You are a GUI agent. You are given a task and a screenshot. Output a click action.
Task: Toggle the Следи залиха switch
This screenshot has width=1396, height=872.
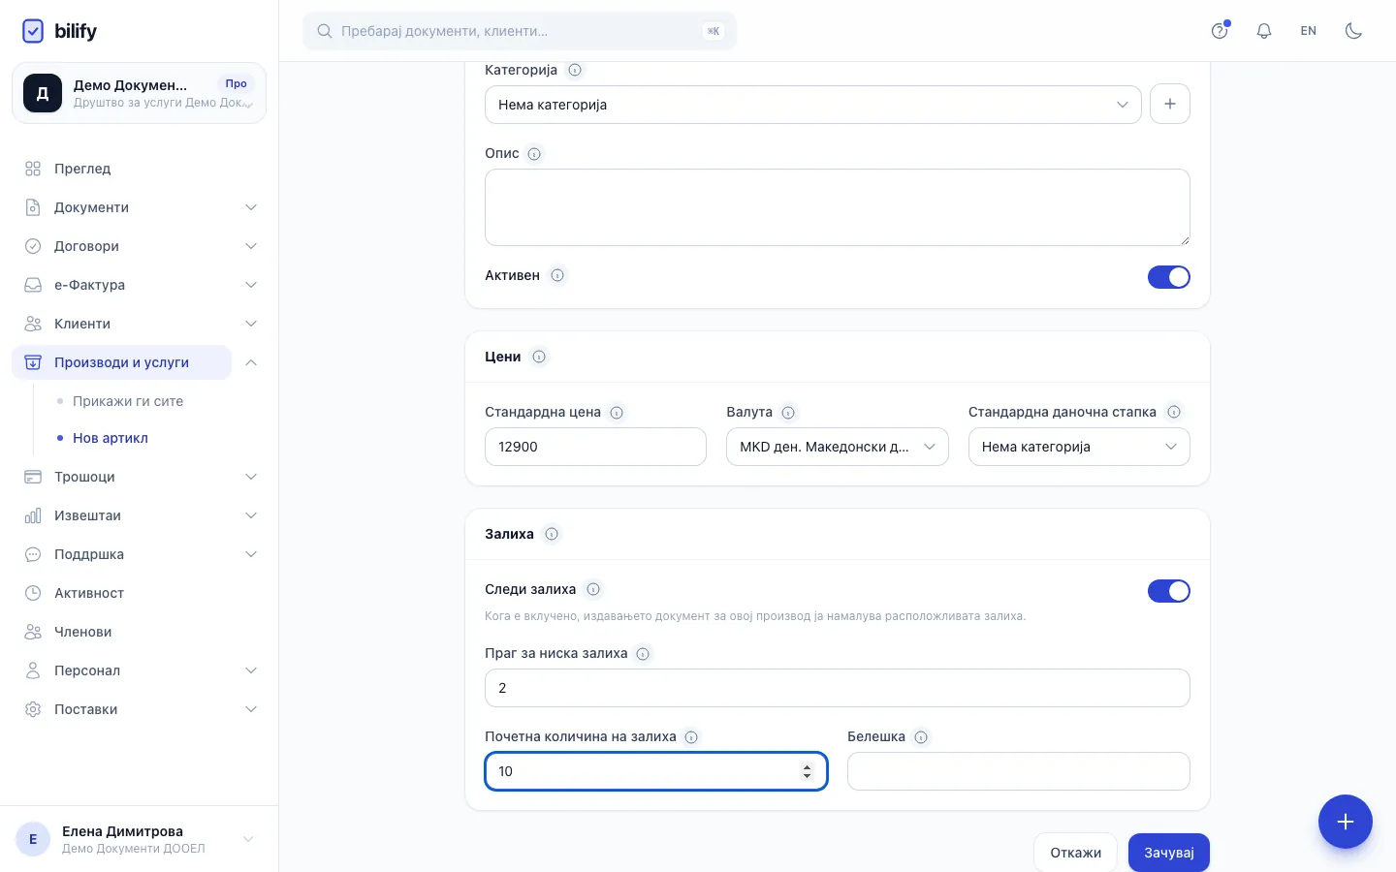pos(1169,591)
